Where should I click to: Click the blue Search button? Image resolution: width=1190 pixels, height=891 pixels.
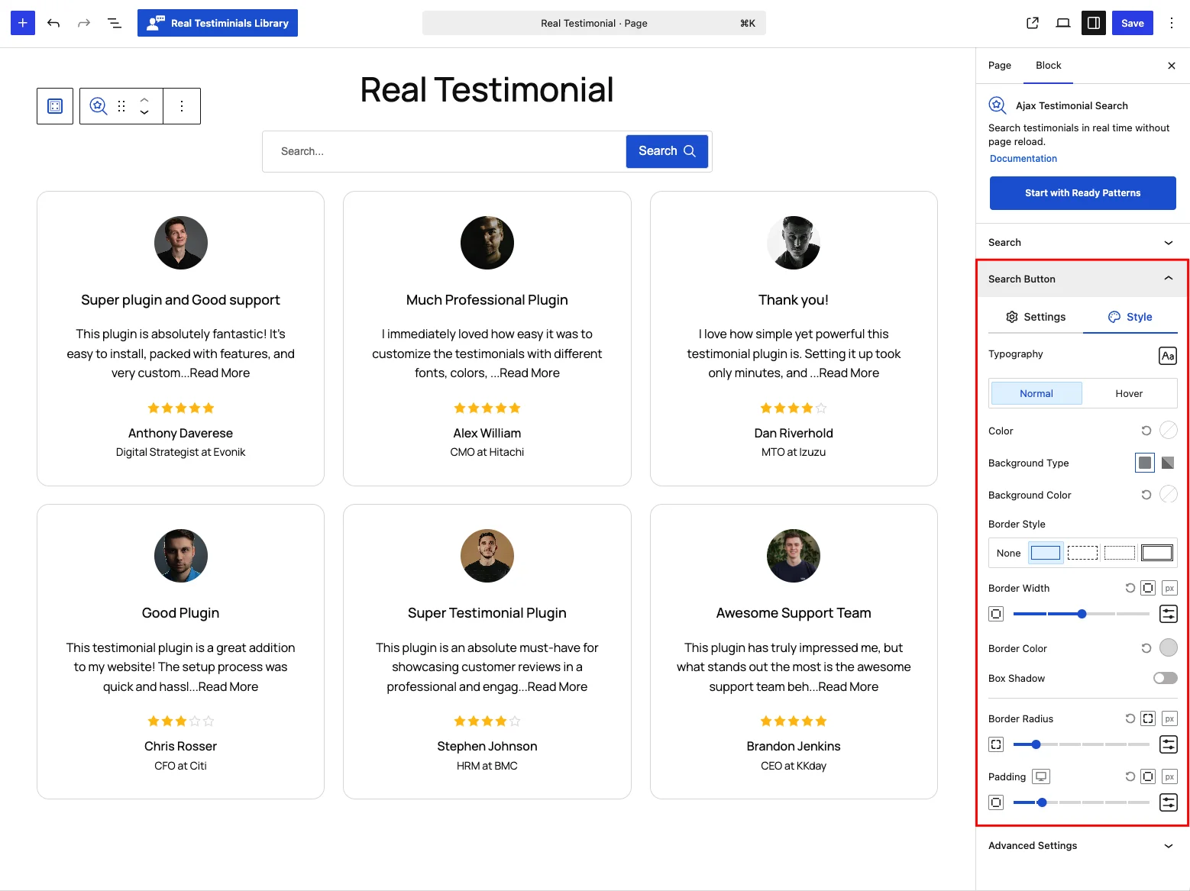(x=667, y=151)
